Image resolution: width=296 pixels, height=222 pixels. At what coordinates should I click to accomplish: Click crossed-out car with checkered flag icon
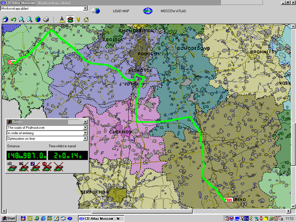(x=24, y=167)
